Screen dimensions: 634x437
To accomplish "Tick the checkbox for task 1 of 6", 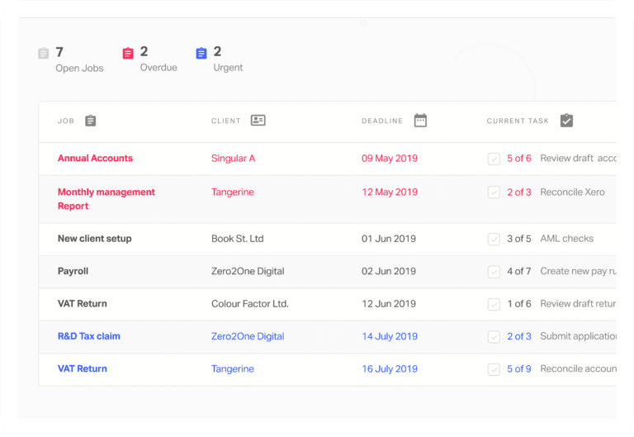I will [x=494, y=304].
